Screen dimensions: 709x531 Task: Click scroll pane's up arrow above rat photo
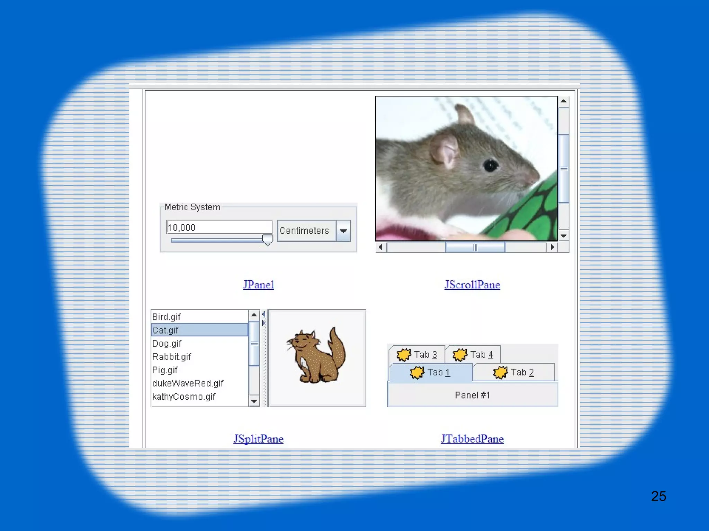tap(564, 102)
